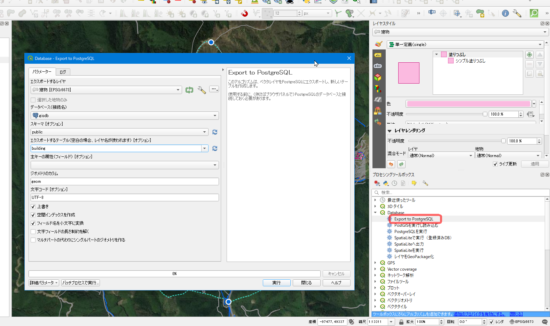Screen dimensions: 550x326
Task: Toggle convert field names to lowercase
Action: coord(33,223)
